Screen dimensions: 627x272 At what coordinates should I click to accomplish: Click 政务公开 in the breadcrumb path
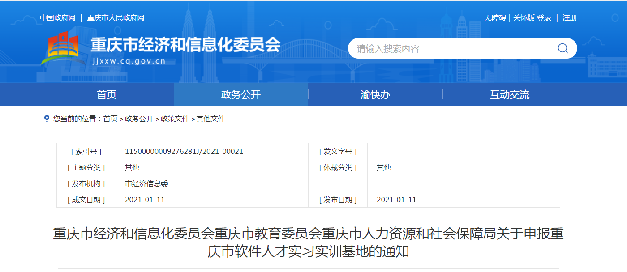pyautogui.click(x=139, y=119)
